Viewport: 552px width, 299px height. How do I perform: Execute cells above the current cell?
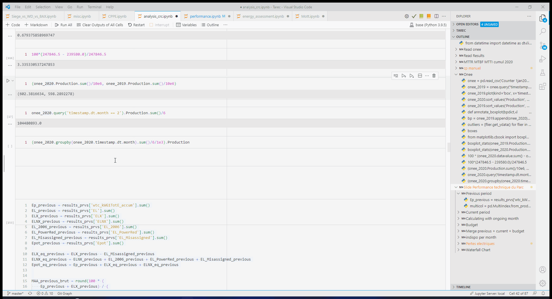(x=404, y=76)
